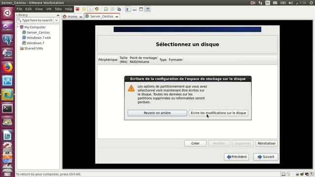Open the mail indicator in top panel

coord(275,3)
